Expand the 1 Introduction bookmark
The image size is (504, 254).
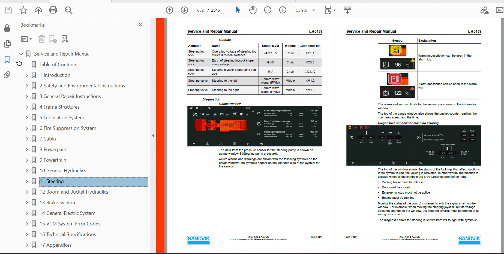click(27, 75)
